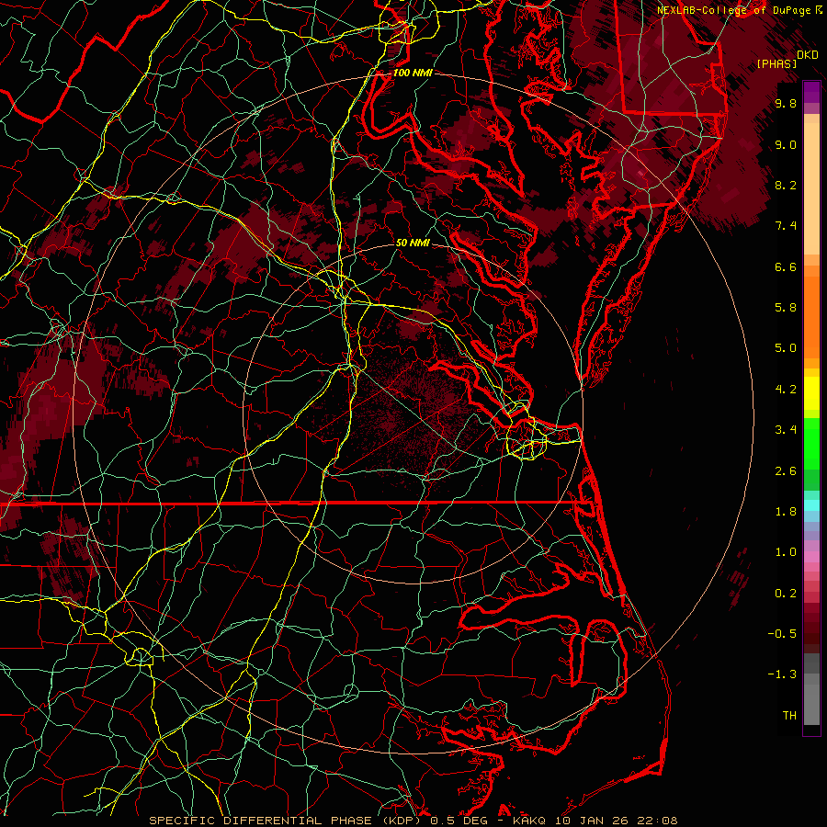827x827 pixels.
Task: Select the 2.6 scale value
Action: 786,471
